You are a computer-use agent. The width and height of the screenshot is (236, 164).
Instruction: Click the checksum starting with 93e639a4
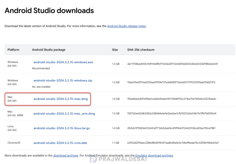point(171,82)
